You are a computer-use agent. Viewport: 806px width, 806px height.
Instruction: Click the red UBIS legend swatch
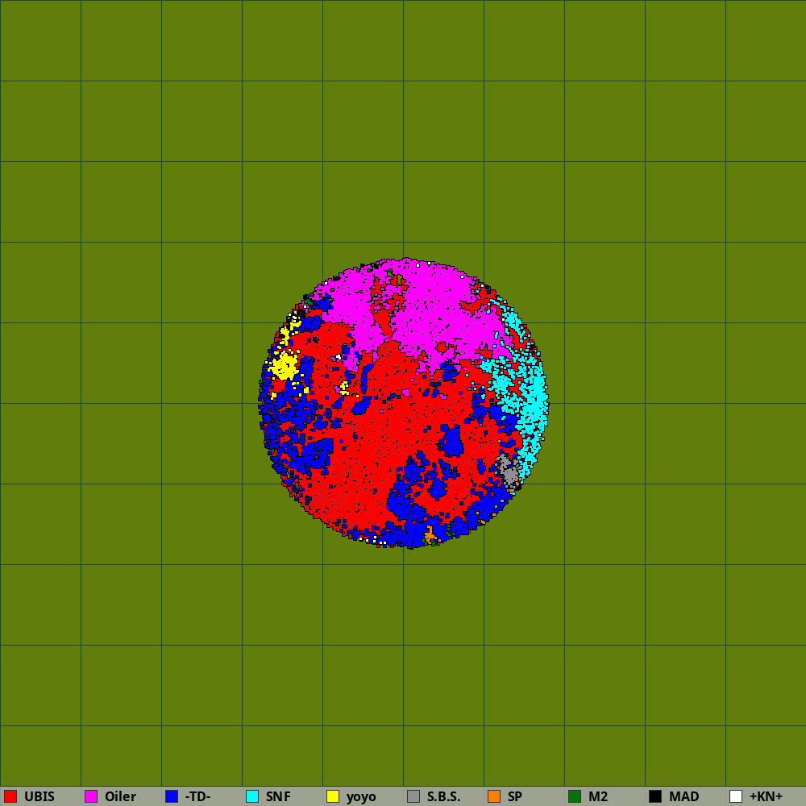click(10, 796)
